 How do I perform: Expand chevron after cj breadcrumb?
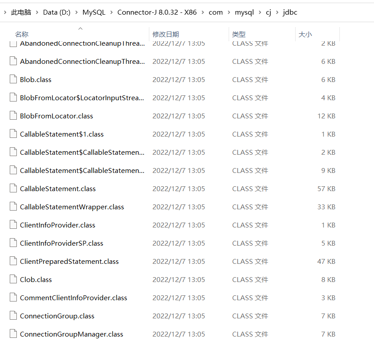277,12
